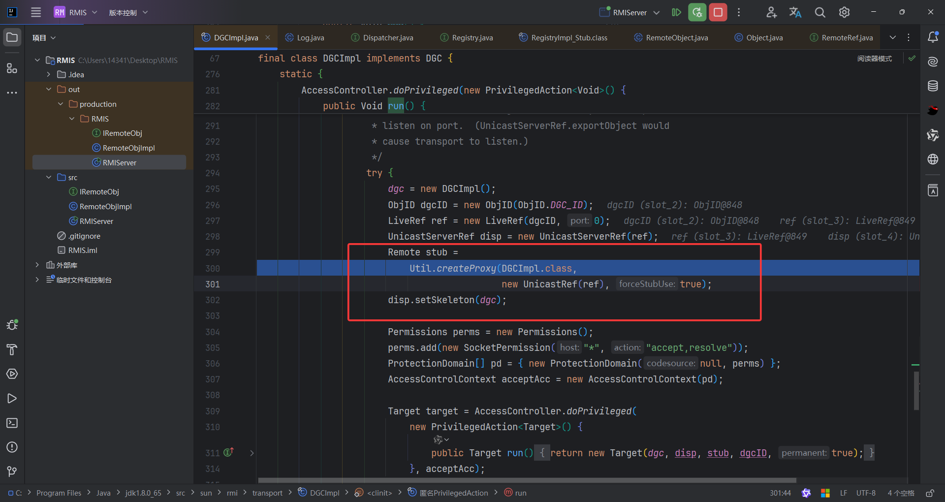Open the AI Assistant spiral icon
This screenshot has width=945, height=502.
click(933, 62)
